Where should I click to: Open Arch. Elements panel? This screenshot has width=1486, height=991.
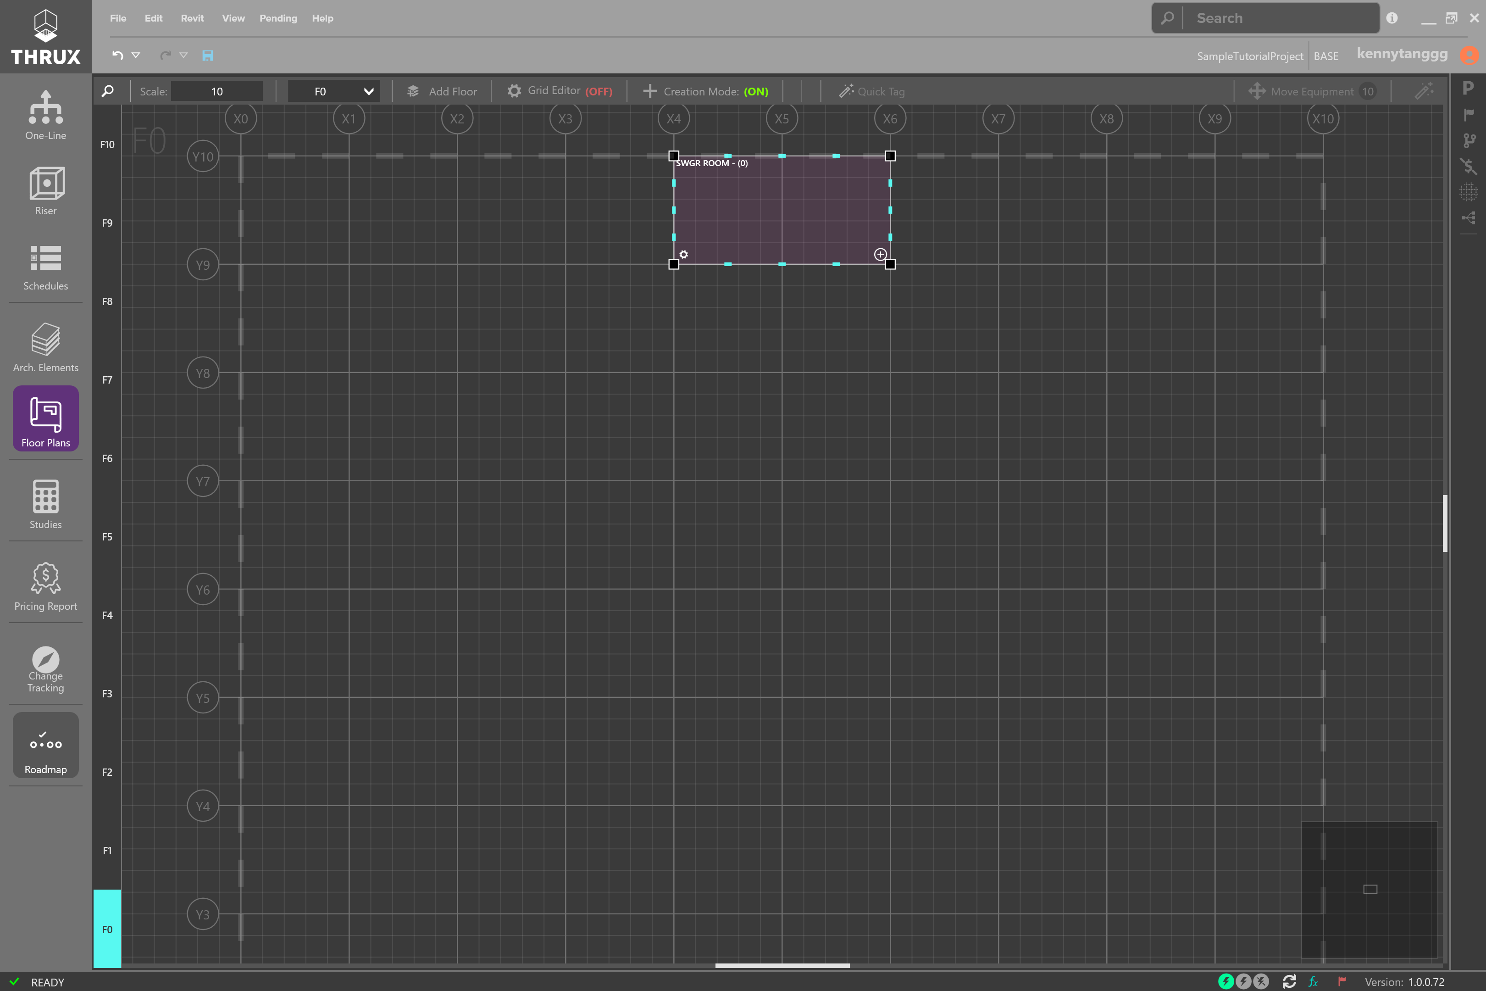pyautogui.click(x=45, y=347)
